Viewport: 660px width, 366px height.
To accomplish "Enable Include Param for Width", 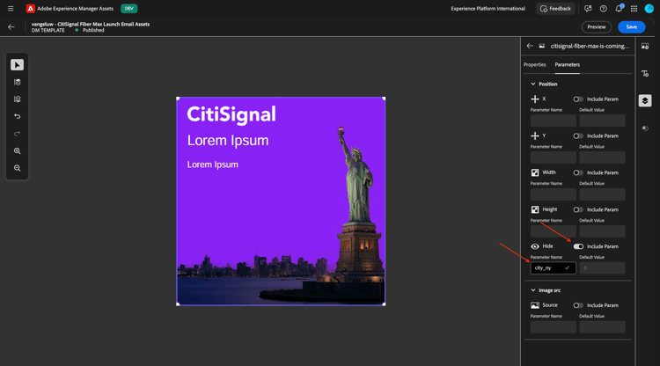I will point(578,172).
